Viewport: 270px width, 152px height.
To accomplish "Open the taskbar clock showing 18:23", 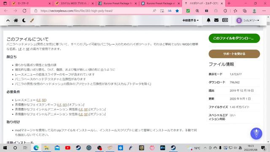I will 251,148.
